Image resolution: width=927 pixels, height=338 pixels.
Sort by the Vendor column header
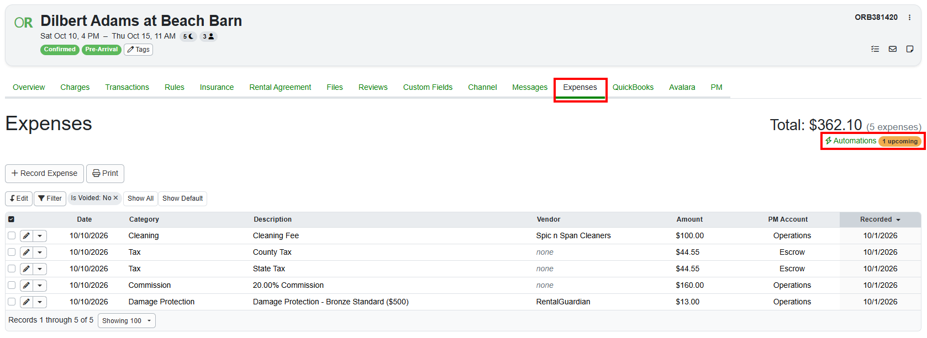pyautogui.click(x=549, y=219)
